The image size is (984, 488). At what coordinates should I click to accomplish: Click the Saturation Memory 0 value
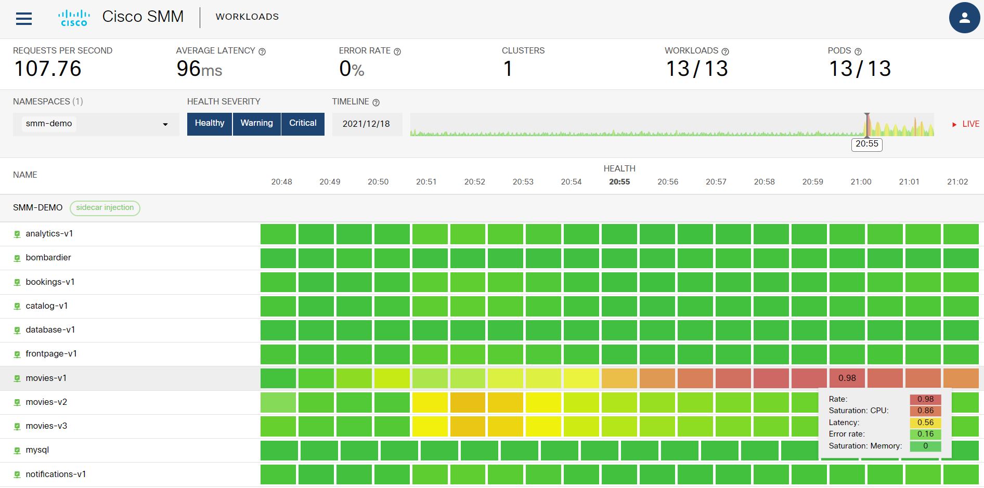(x=925, y=446)
